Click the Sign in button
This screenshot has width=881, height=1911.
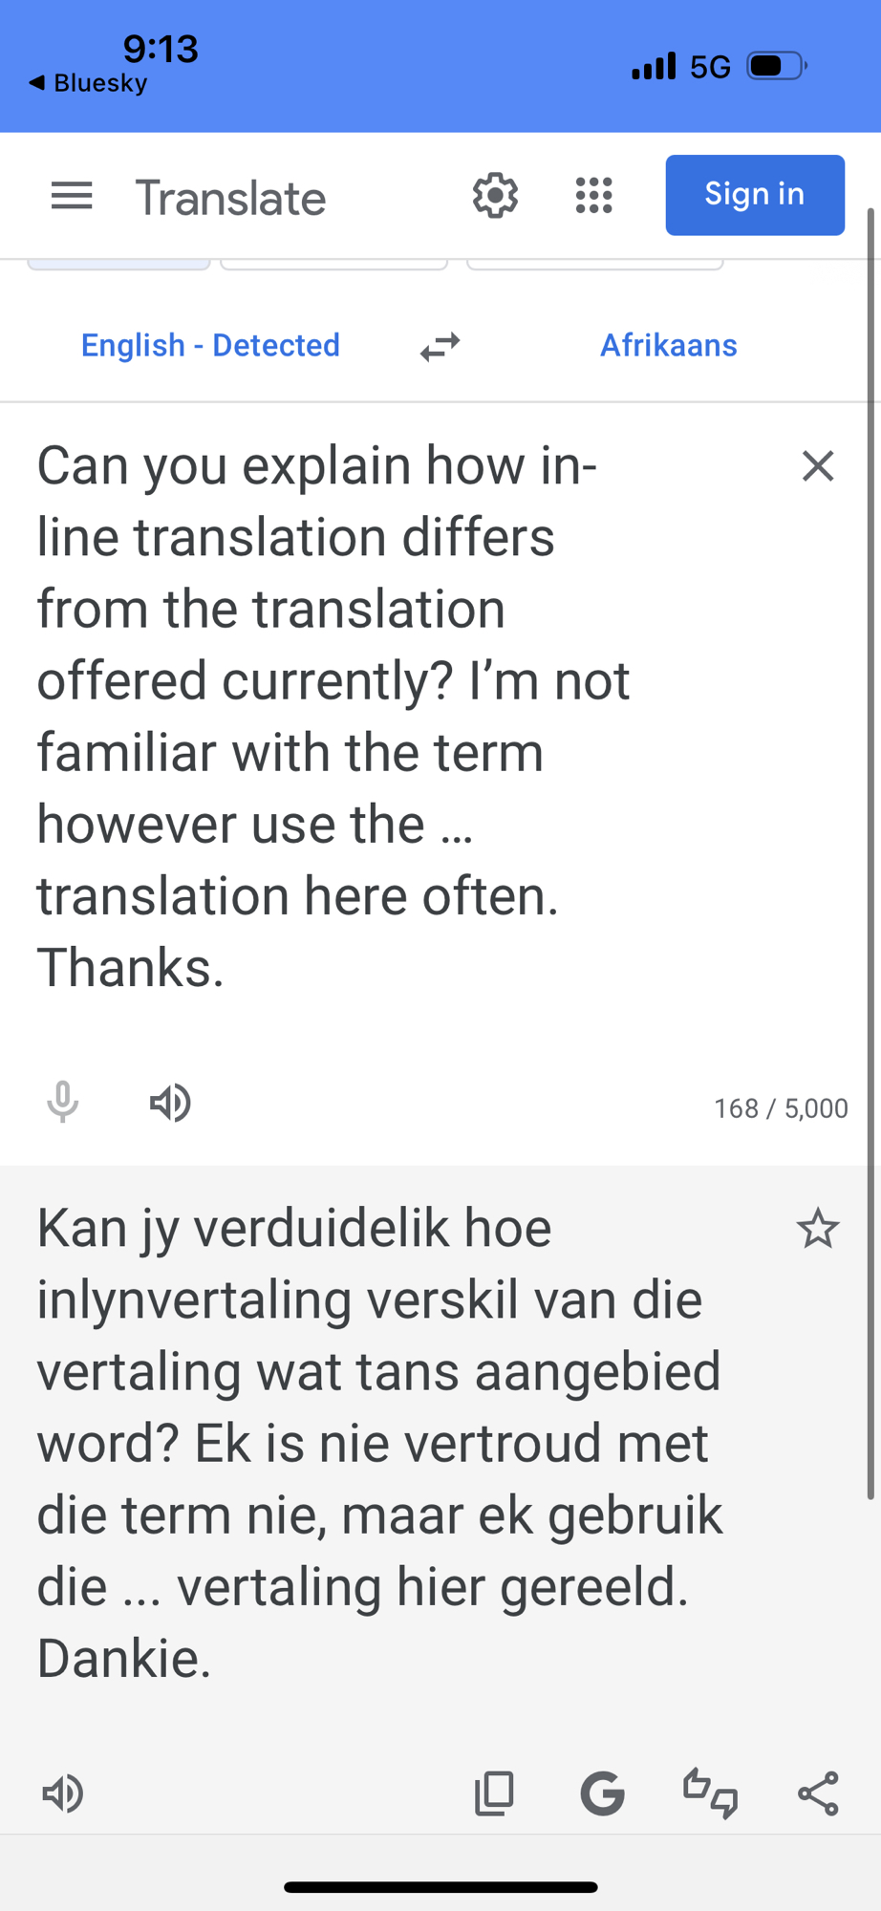(x=754, y=195)
